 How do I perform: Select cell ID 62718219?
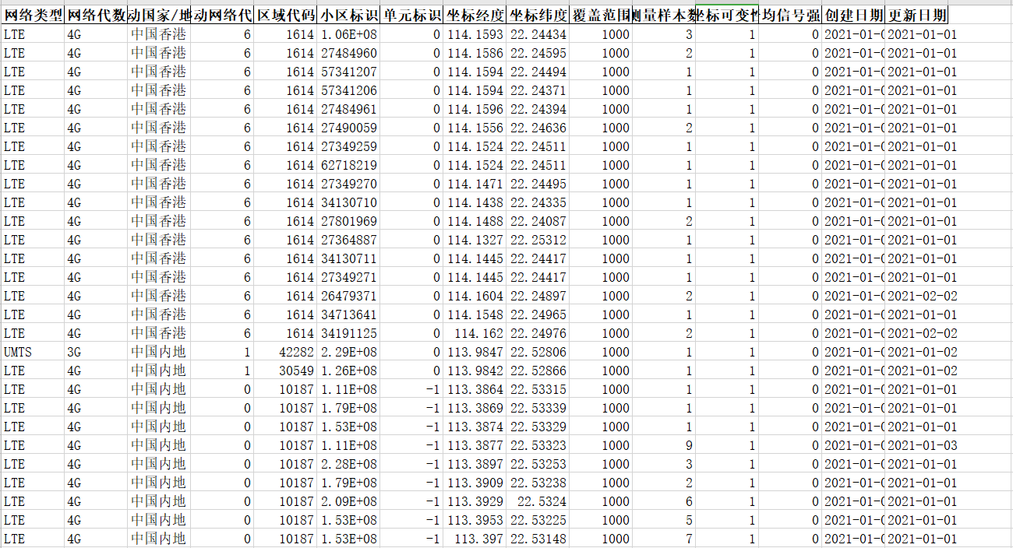pyautogui.click(x=348, y=165)
